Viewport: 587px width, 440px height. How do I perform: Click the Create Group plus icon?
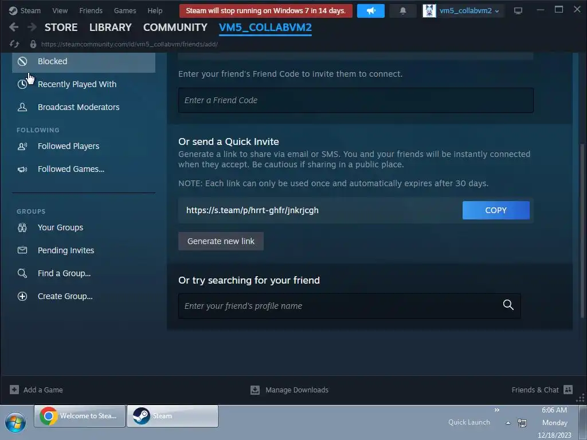(x=22, y=296)
